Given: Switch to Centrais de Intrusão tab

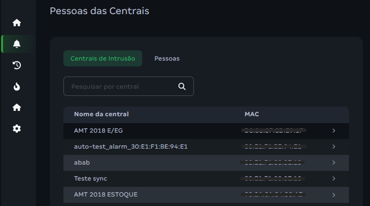Looking at the screenshot, I should coord(103,58).
